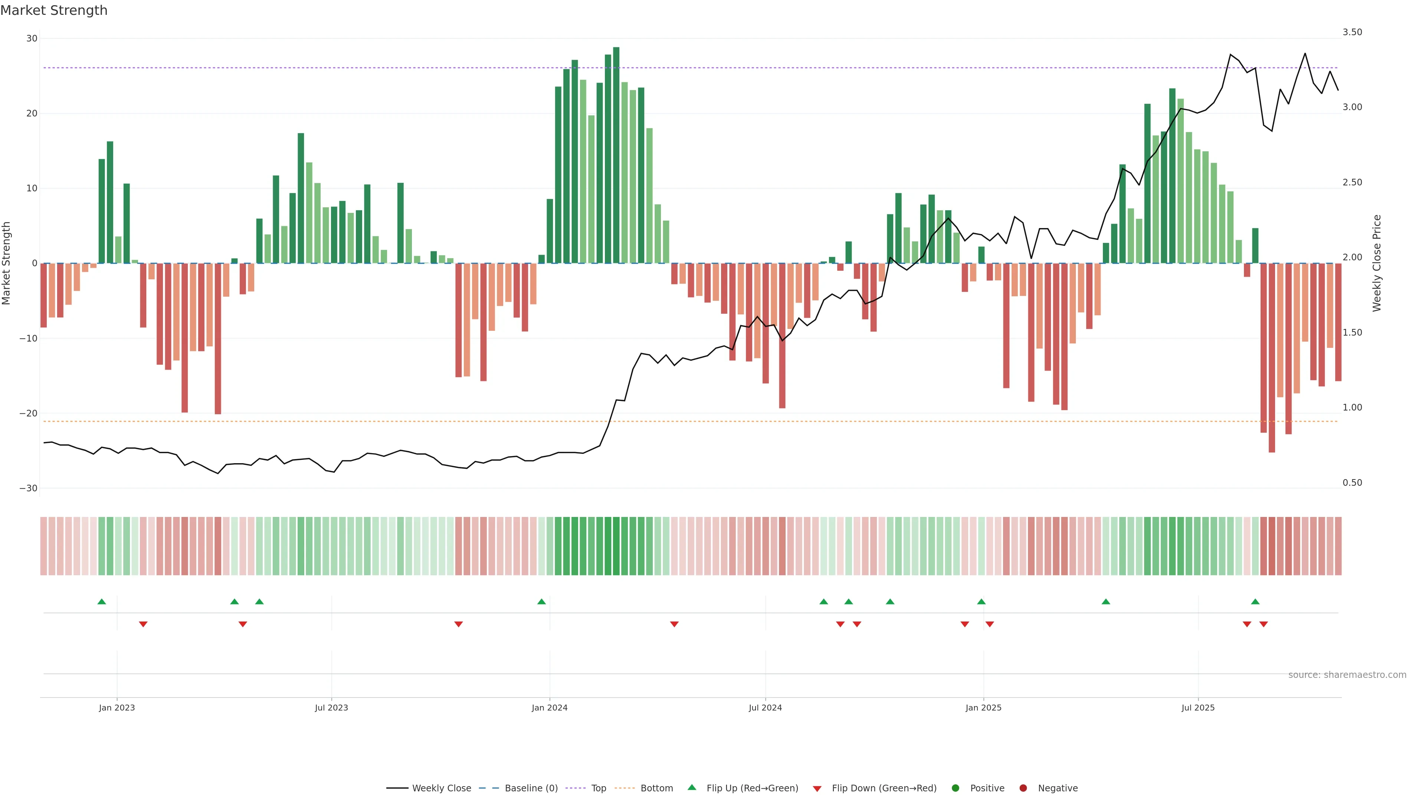Viewport: 1425px width, 801px height.
Task: Toggle the Baseline (0) legend entry
Action: pyautogui.click(x=531, y=788)
